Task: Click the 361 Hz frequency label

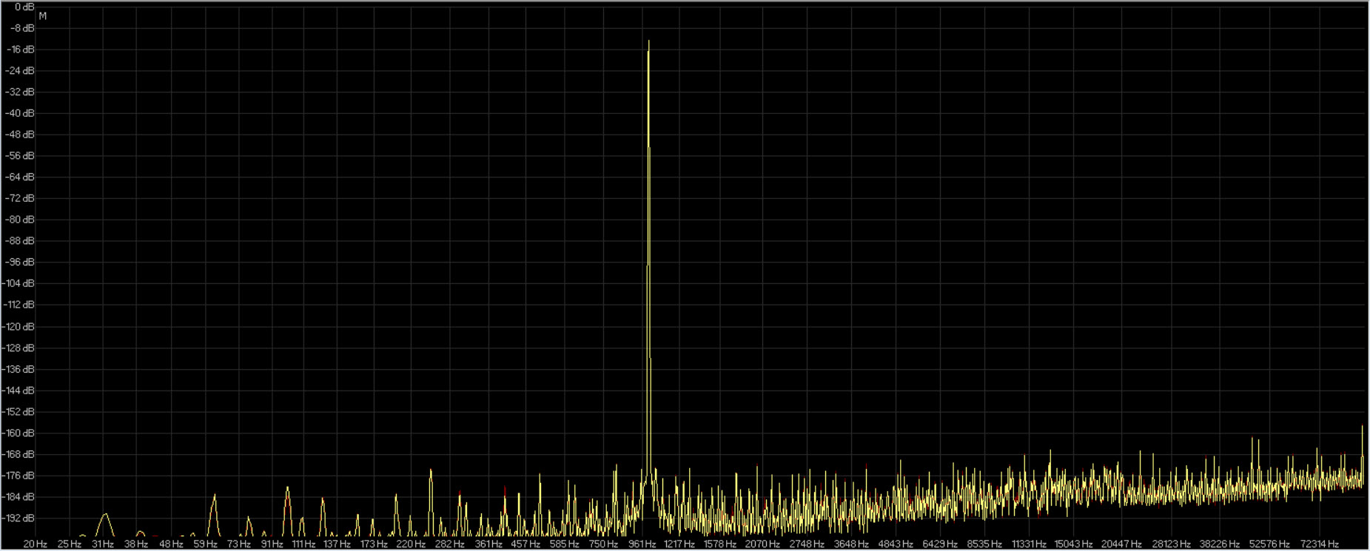Action: [x=488, y=544]
